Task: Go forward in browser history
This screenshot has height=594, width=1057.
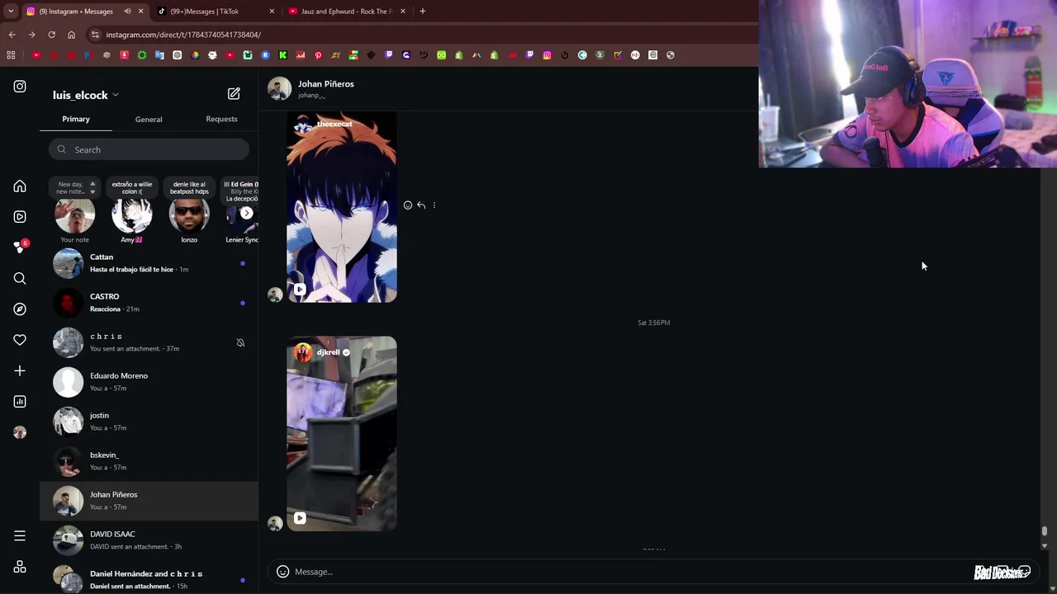Action: 31,35
